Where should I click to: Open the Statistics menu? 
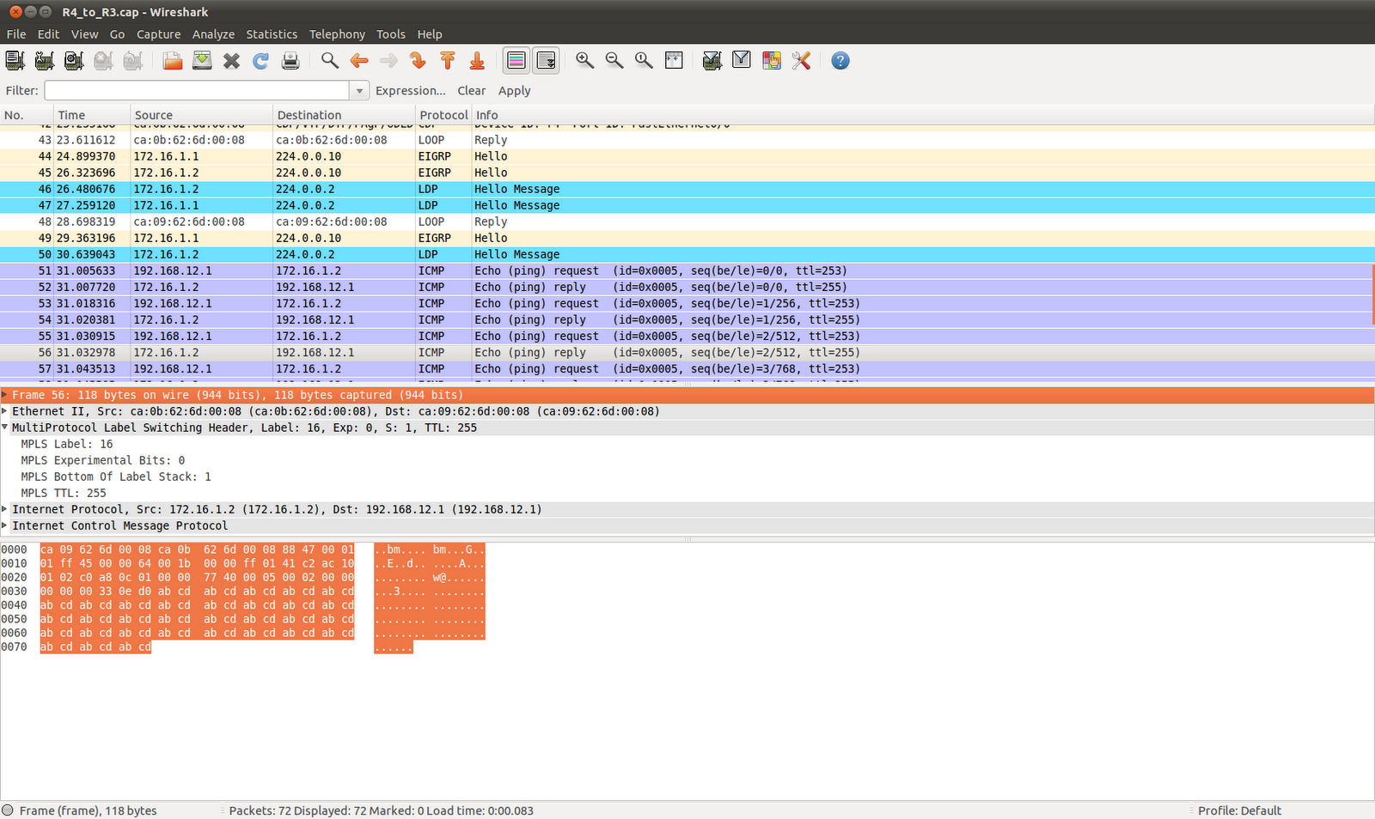[x=272, y=34]
